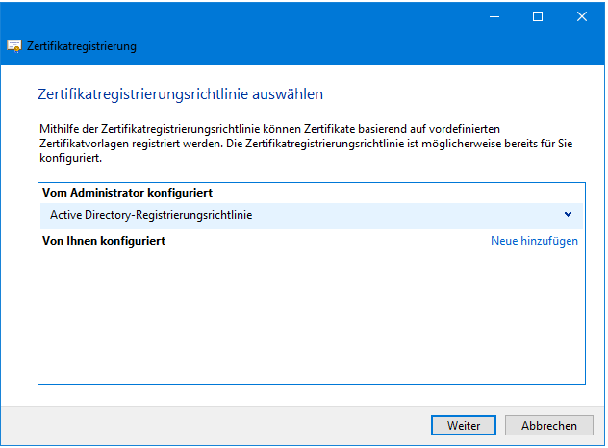Viewport: 608px width, 448px height.
Task: Click the certificate icon beside Zertifikatregistrierung title
Action: [15, 45]
